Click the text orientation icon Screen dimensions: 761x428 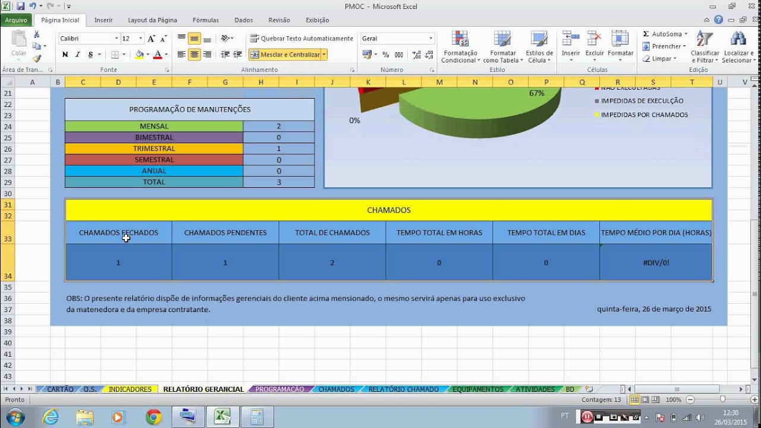coord(226,39)
